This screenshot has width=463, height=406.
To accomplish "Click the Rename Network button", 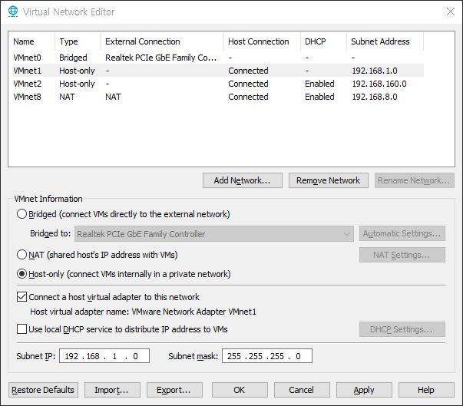I will coord(415,180).
